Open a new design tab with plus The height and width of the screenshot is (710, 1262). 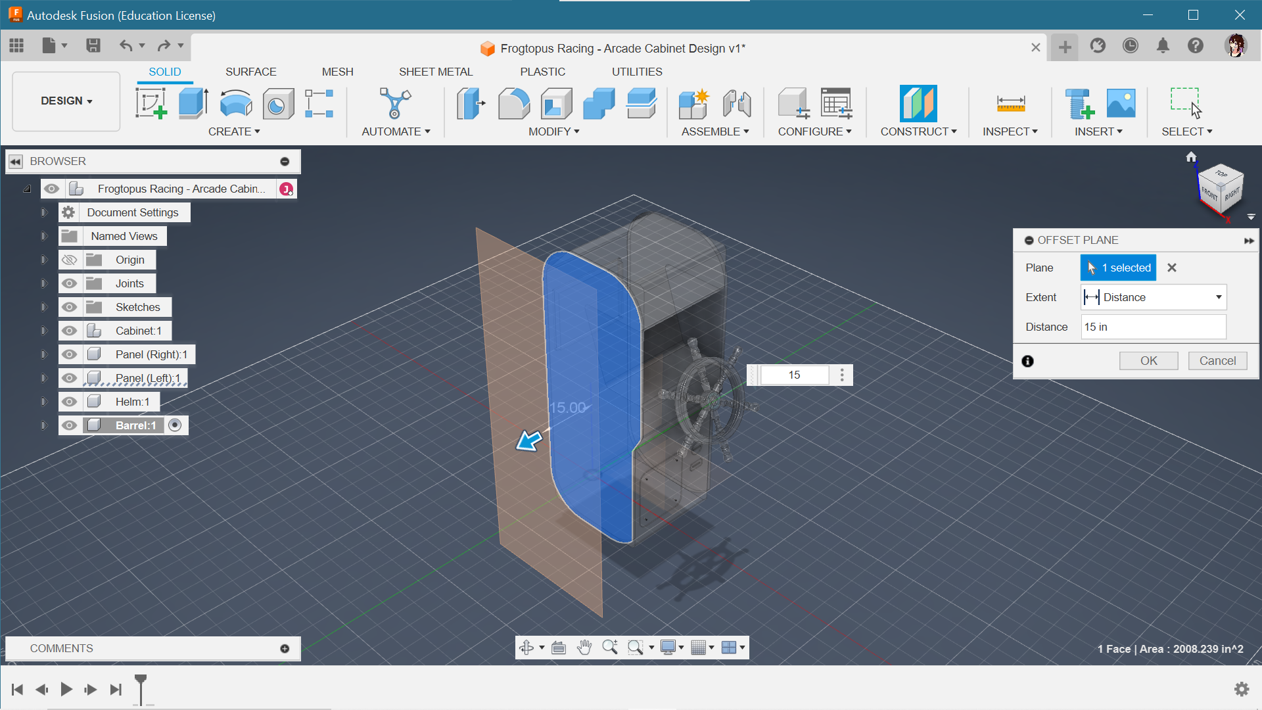pos(1065,47)
